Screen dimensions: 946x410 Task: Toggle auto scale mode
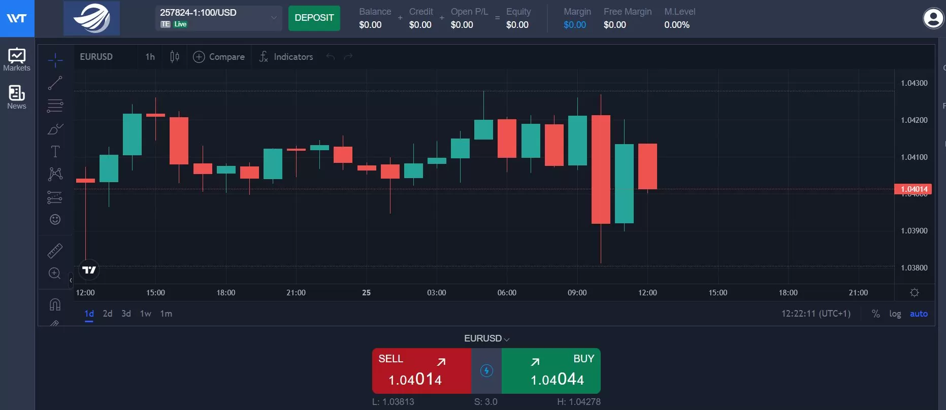[x=919, y=314]
